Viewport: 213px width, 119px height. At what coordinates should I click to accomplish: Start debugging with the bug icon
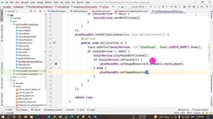[x=163, y=7]
